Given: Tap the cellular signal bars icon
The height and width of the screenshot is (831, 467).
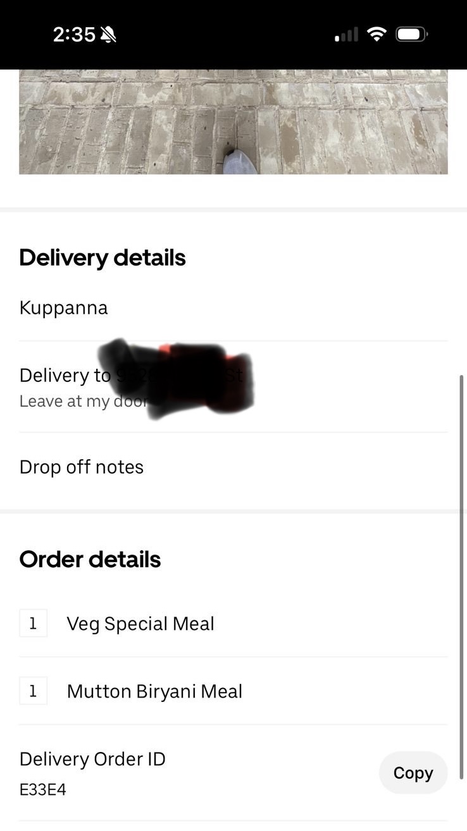Looking at the screenshot, I should pos(346,35).
